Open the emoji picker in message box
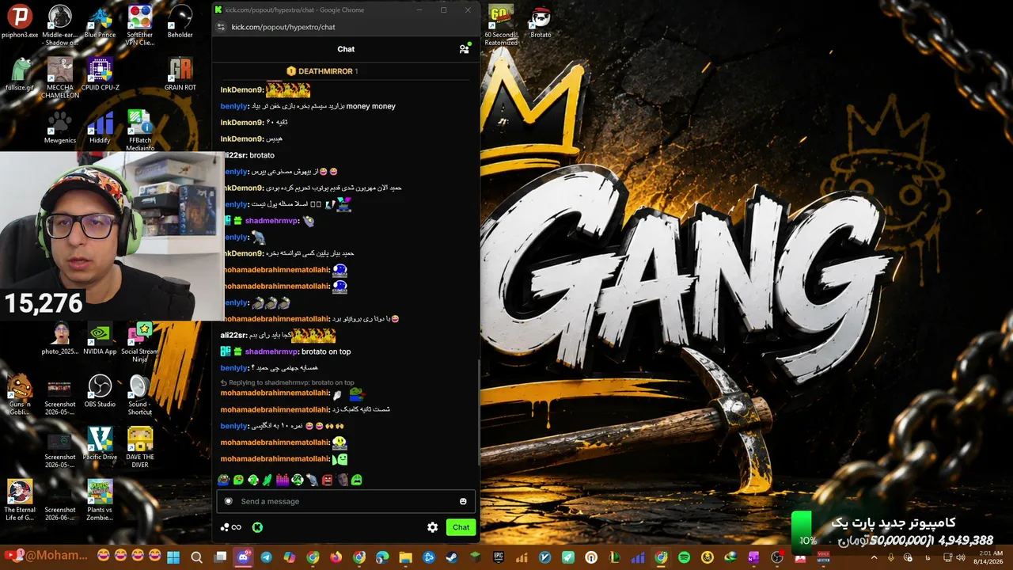The image size is (1013, 570). tap(463, 501)
